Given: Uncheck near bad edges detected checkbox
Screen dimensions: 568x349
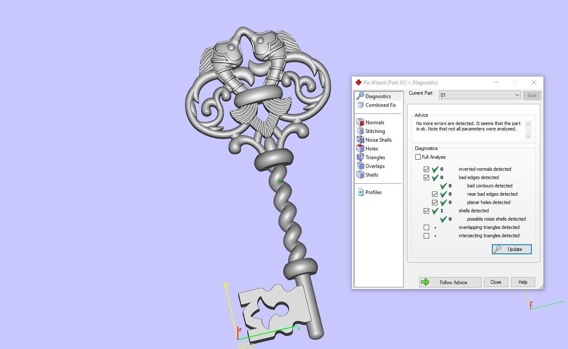Looking at the screenshot, I should pyautogui.click(x=435, y=194).
